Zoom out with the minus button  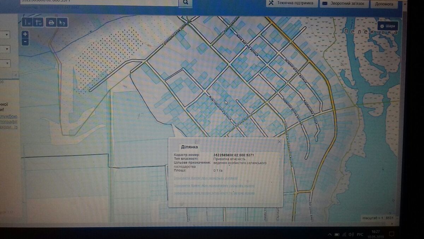click(x=25, y=42)
